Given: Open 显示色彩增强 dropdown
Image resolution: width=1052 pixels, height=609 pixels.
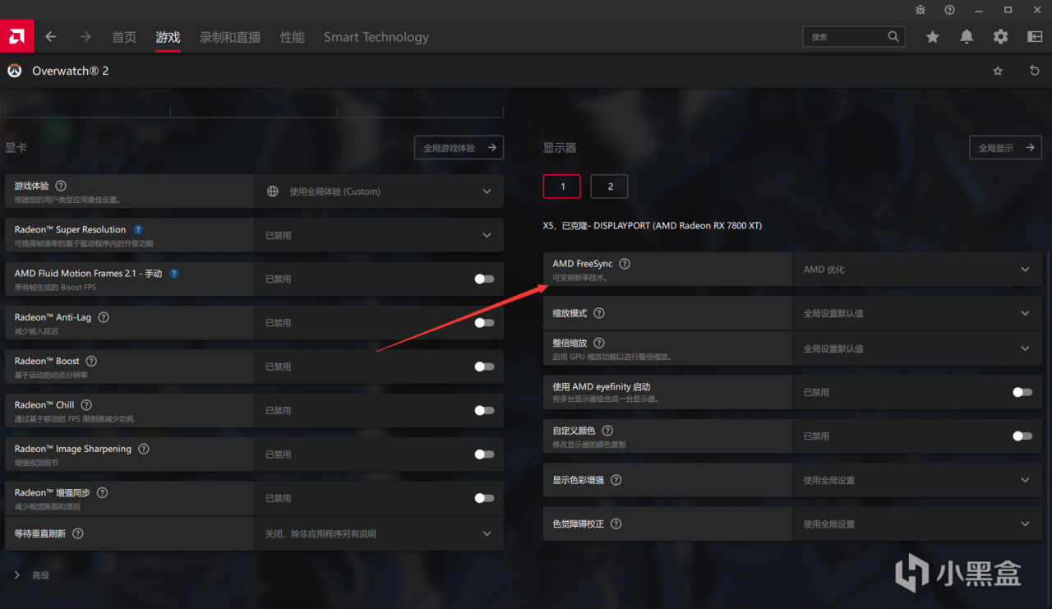Looking at the screenshot, I should tap(917, 480).
